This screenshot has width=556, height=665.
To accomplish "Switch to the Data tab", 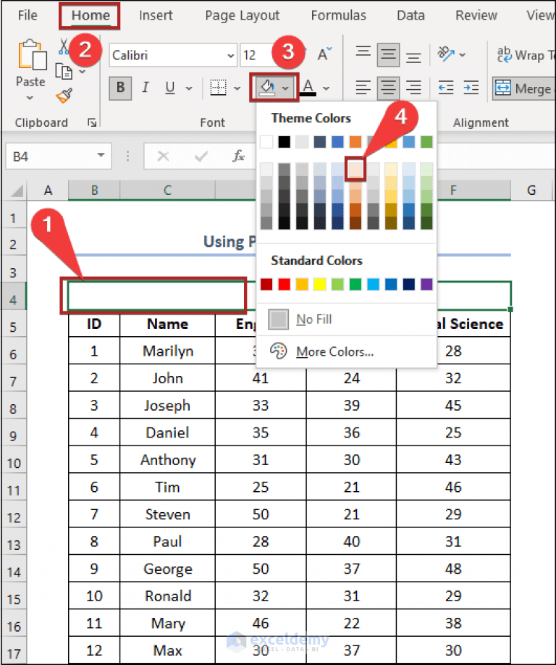I will pyautogui.click(x=410, y=15).
